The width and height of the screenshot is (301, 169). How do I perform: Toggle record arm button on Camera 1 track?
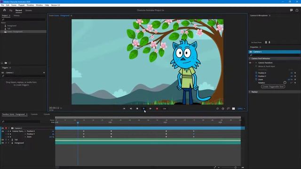pyautogui.click(x=6, y=128)
